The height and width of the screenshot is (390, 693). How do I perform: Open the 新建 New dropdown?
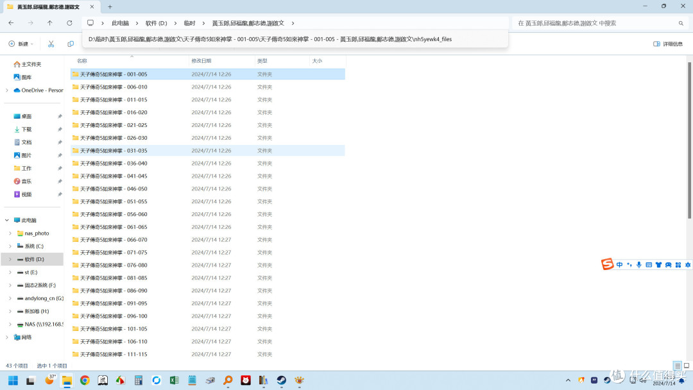(x=21, y=44)
